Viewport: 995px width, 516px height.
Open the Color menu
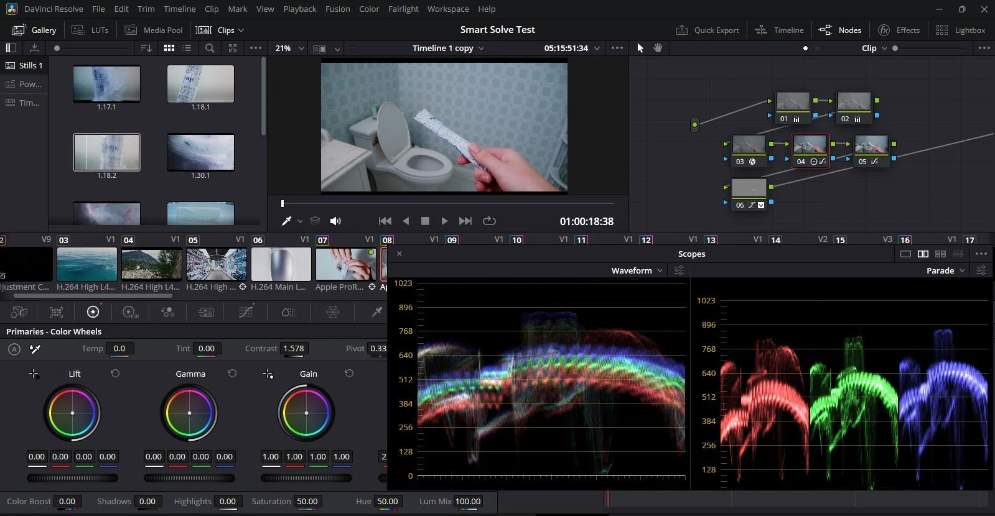pos(369,9)
